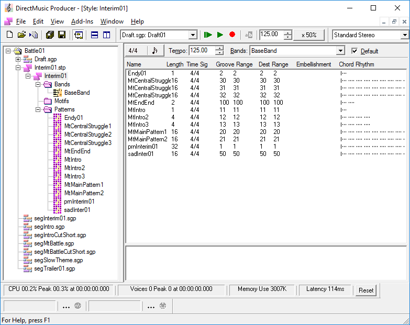
Task: Click the Reset button in status bar
Action: click(x=366, y=290)
